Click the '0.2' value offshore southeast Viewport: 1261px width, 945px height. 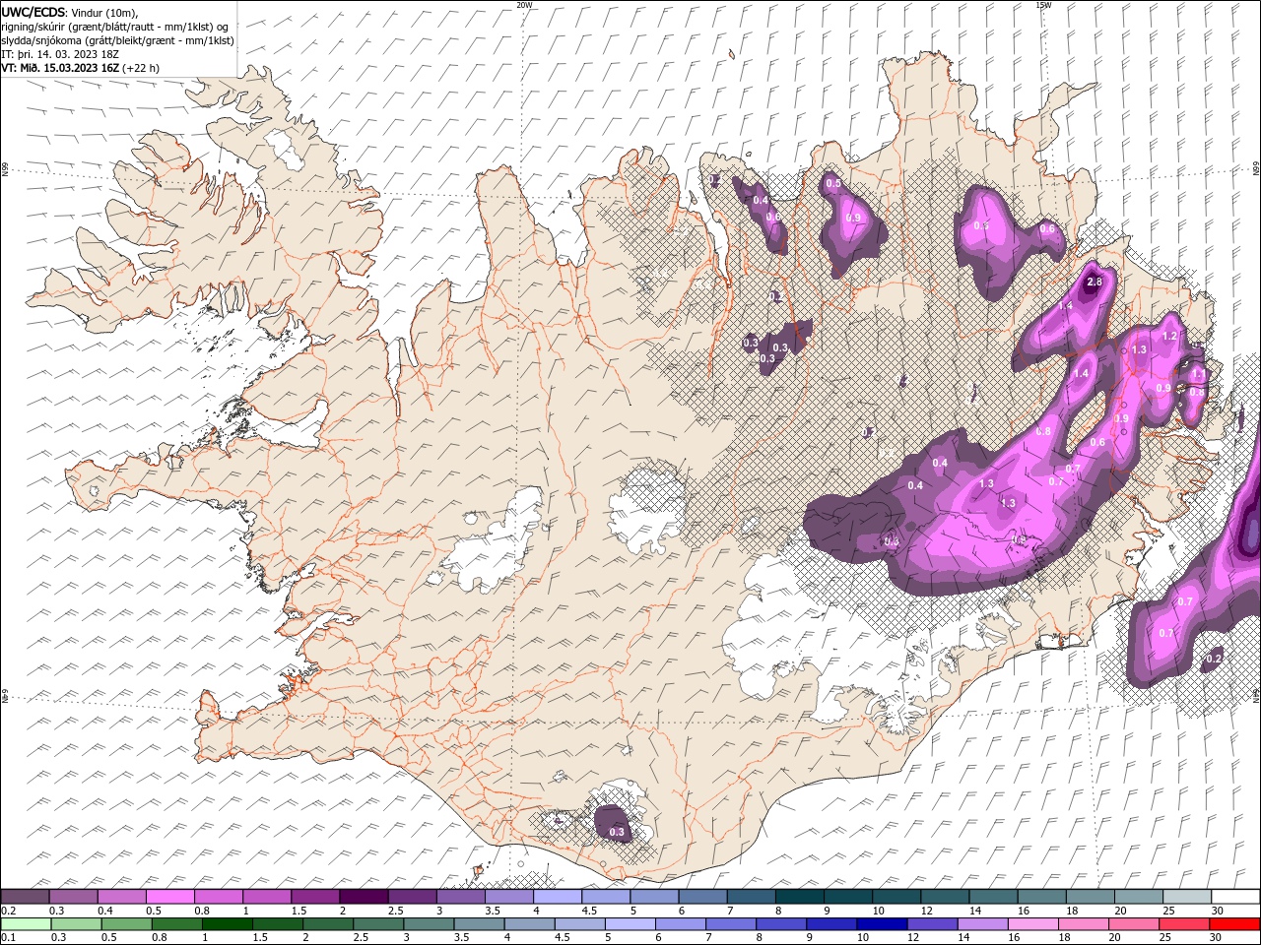[1214, 659]
